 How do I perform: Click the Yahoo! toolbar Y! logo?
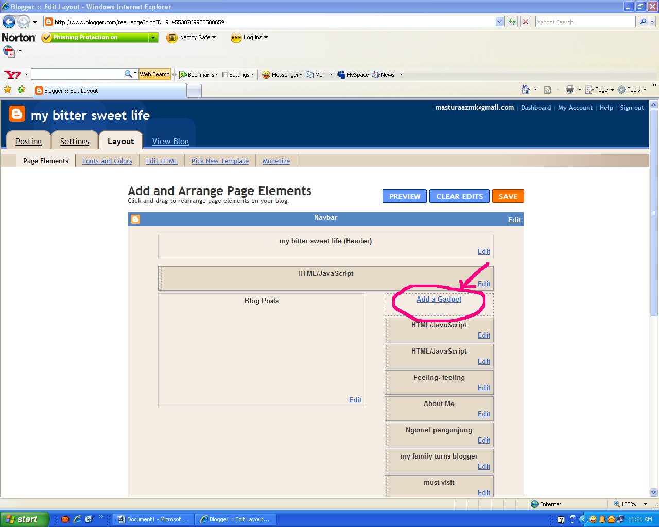[x=12, y=75]
